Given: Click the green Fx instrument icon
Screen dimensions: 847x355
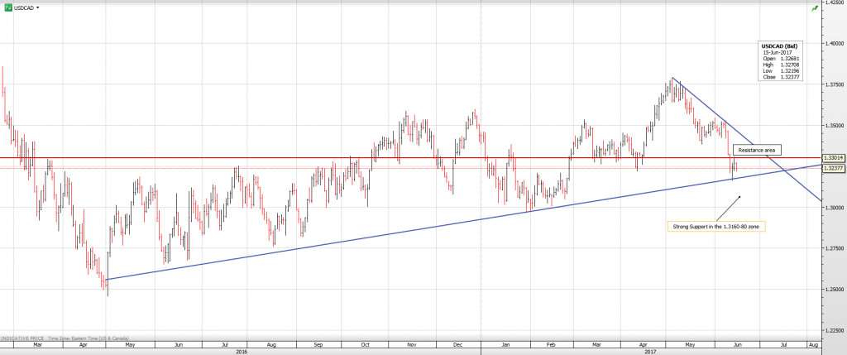Looking at the screenshot, I should click(x=8, y=7).
